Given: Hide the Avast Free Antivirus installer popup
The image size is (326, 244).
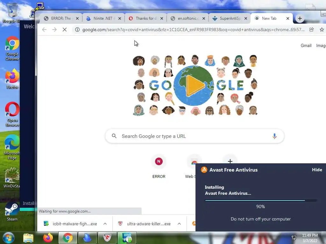Looking at the screenshot, I should coord(317,170).
